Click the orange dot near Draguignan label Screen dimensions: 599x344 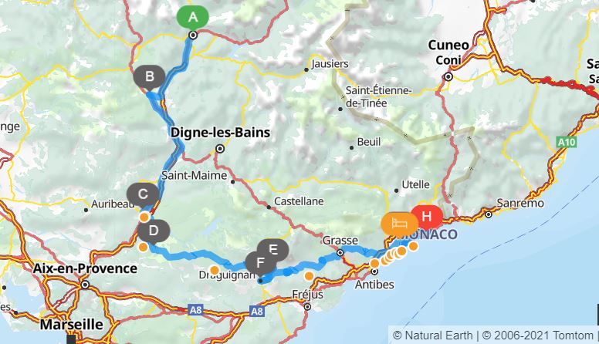pyautogui.click(x=215, y=270)
